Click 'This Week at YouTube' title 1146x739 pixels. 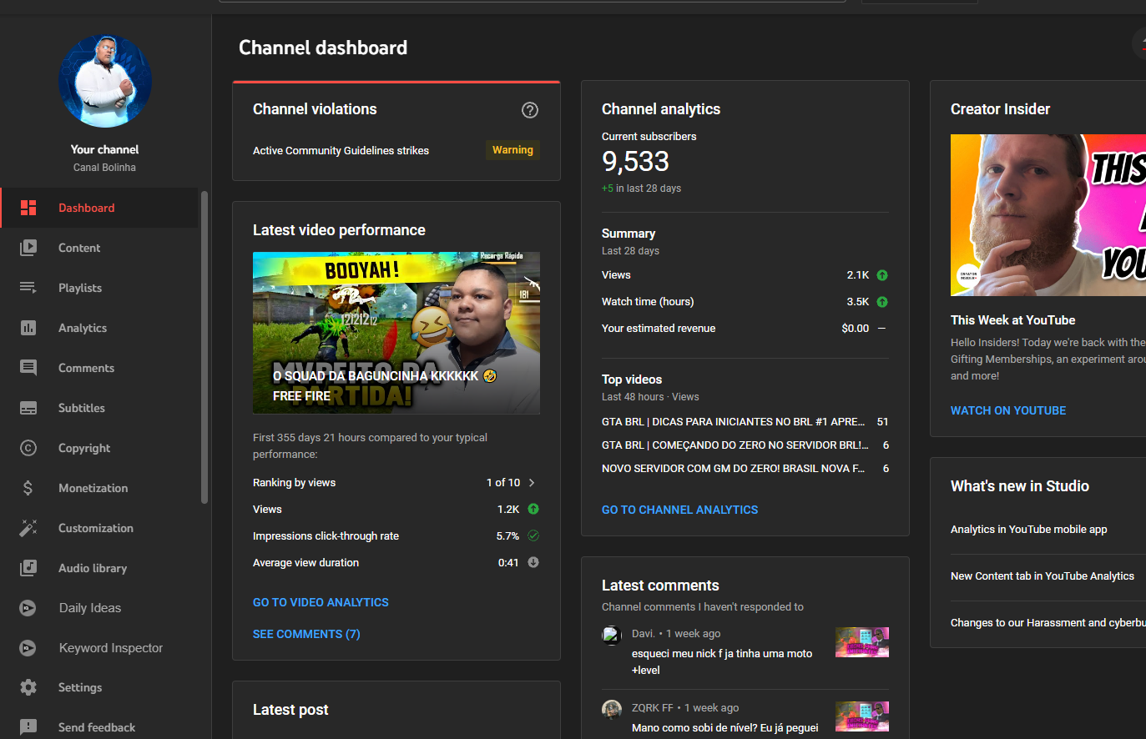point(1012,320)
